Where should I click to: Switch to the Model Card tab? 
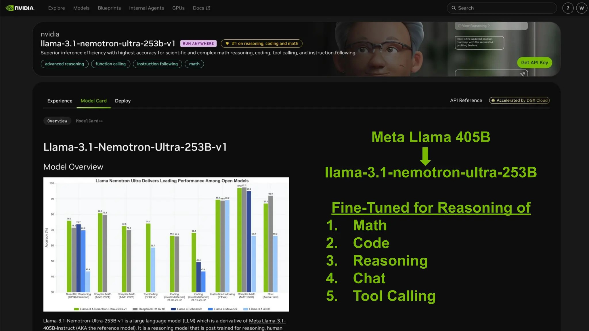93,101
